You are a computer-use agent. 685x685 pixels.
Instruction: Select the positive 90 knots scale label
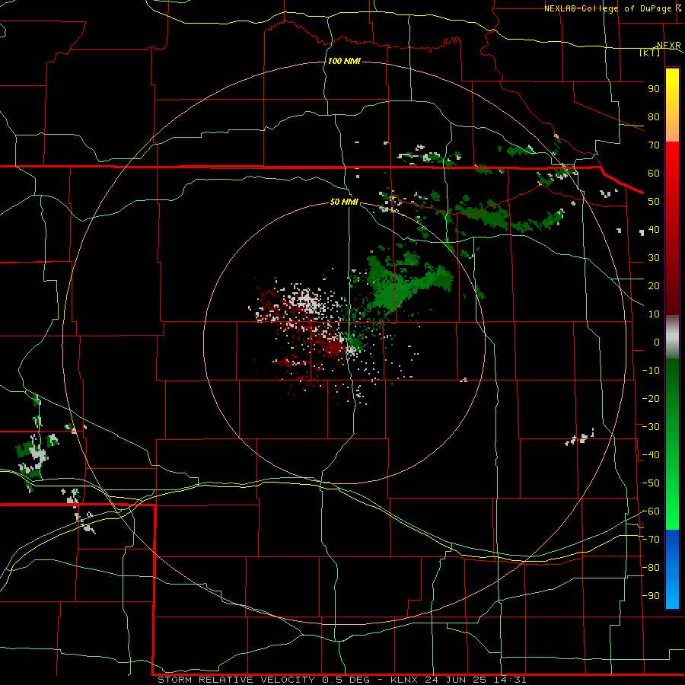tap(654, 89)
